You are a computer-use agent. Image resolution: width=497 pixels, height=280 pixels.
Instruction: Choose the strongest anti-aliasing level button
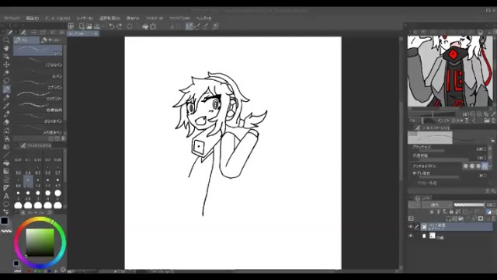tap(485, 166)
